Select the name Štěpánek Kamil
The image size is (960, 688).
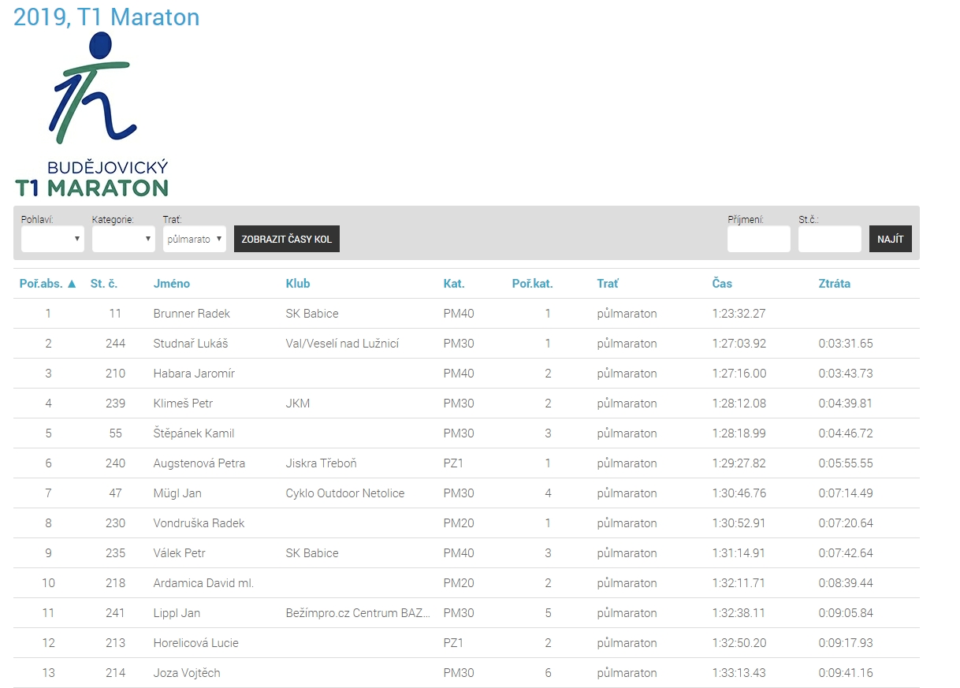[194, 433]
